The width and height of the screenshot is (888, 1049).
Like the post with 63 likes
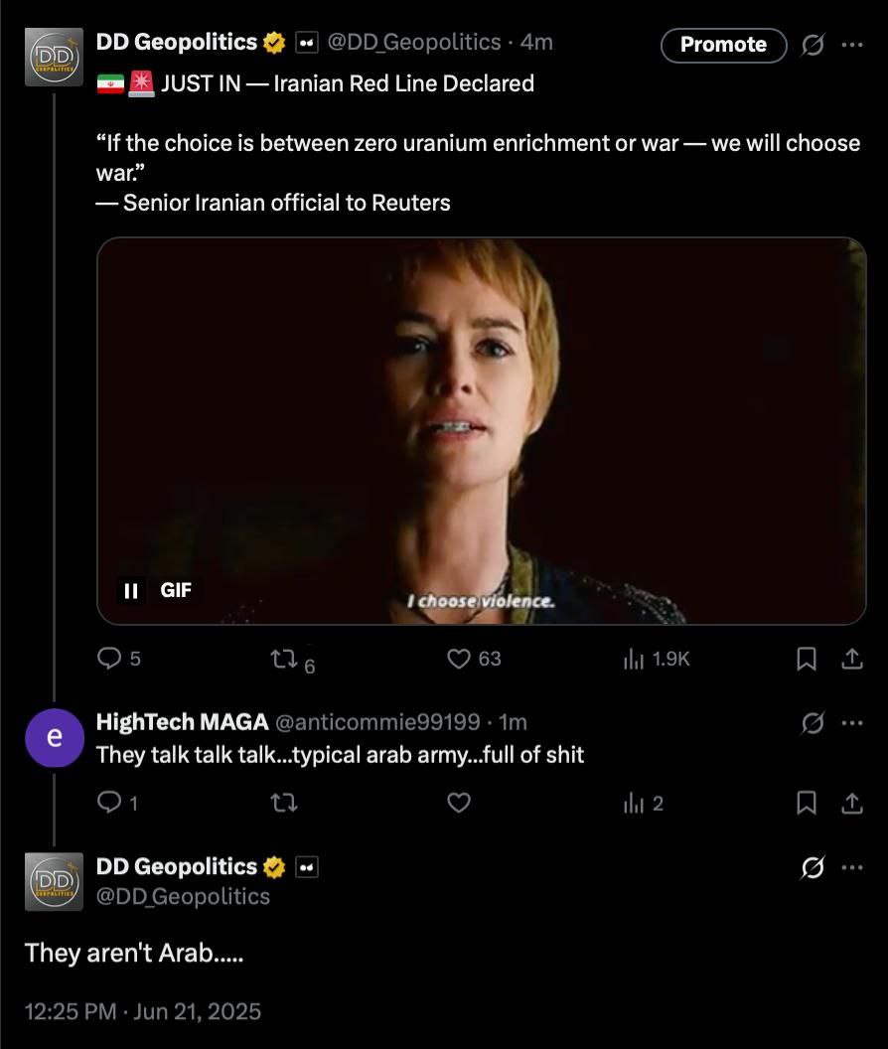click(x=458, y=659)
